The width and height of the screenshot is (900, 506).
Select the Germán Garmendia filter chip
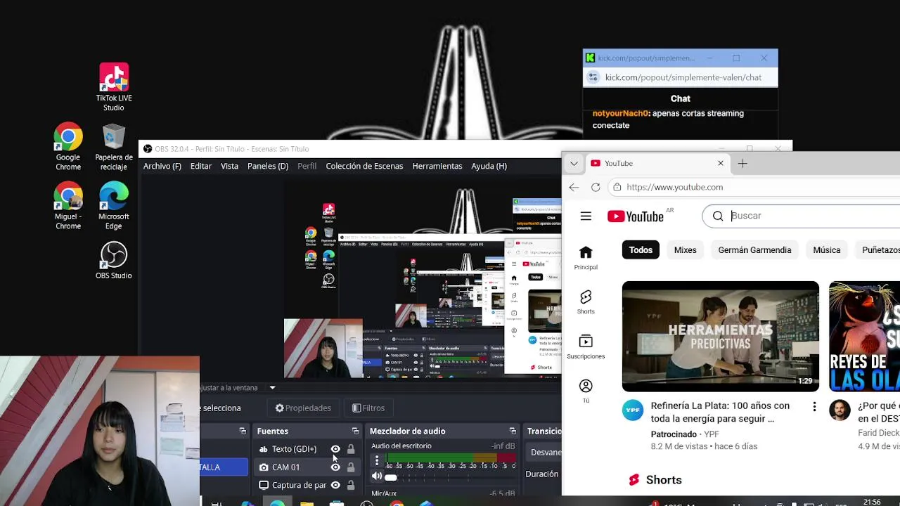pyautogui.click(x=754, y=249)
